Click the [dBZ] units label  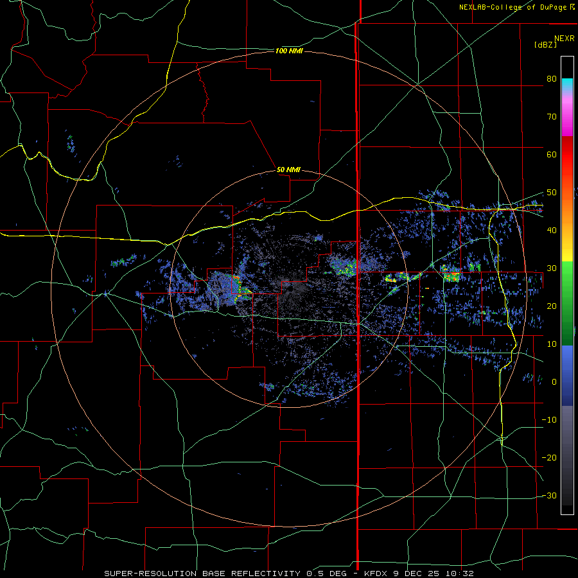pyautogui.click(x=545, y=44)
